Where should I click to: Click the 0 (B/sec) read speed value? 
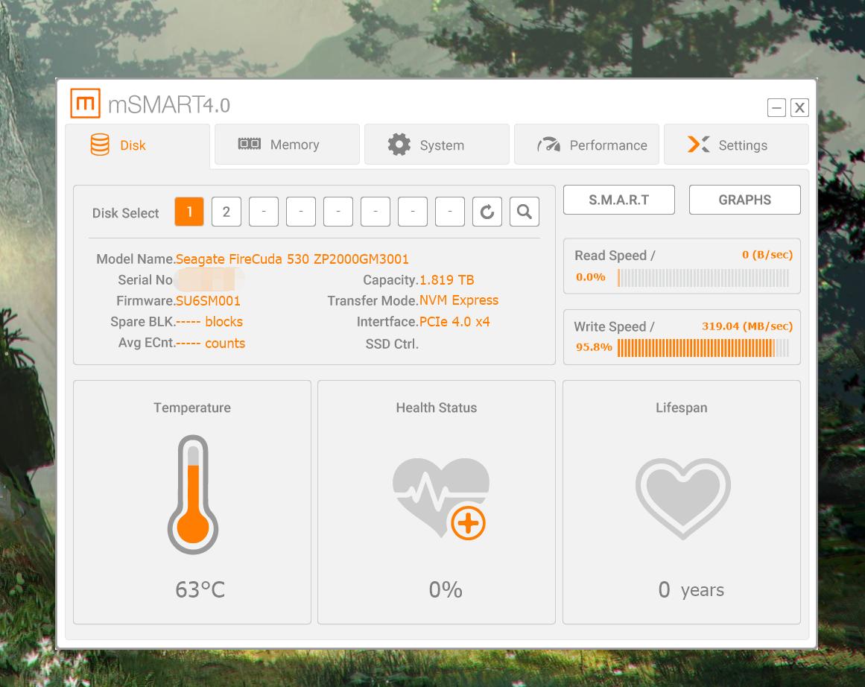(x=767, y=255)
